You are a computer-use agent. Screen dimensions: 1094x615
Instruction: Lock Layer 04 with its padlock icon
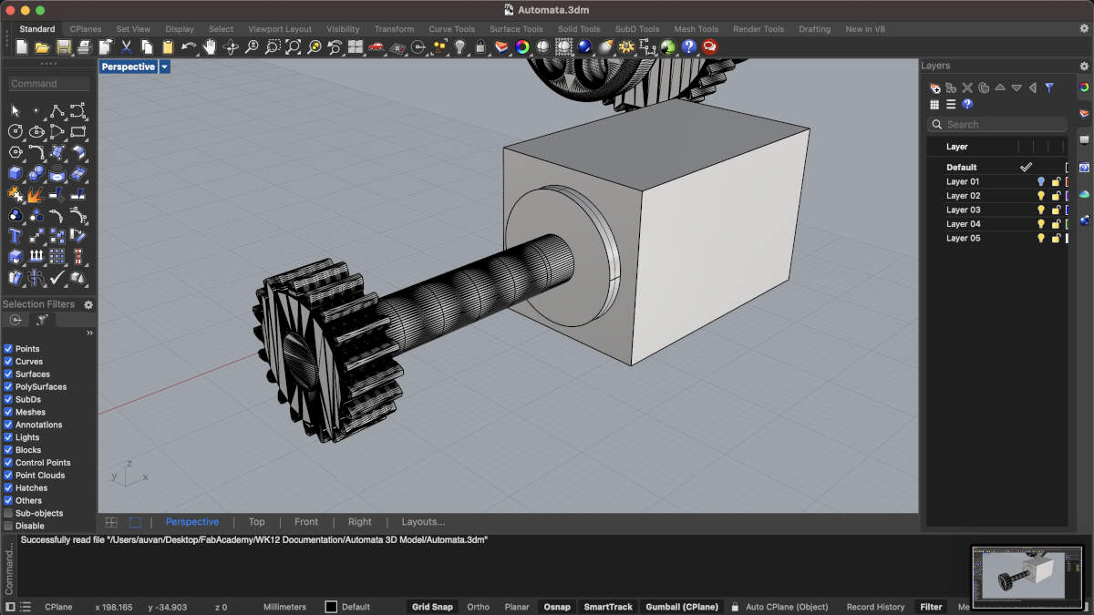1056,224
